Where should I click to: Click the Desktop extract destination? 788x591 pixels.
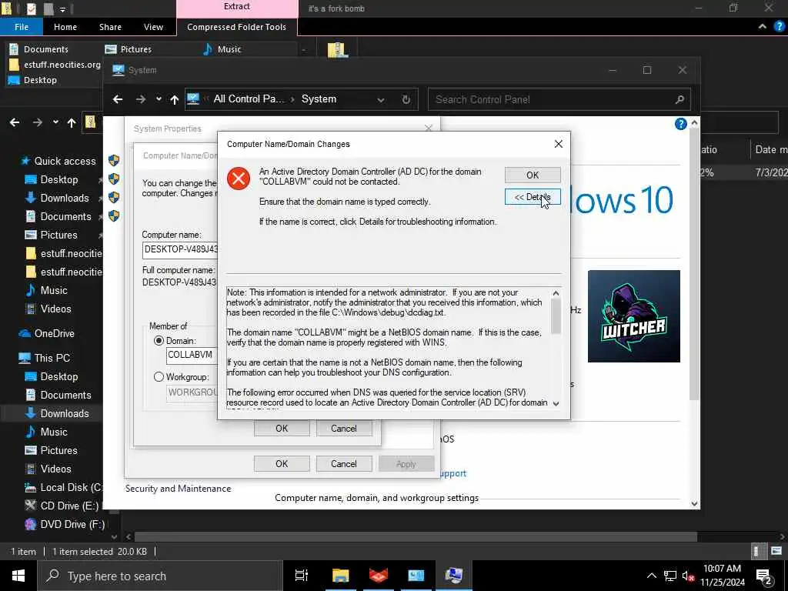[x=32, y=80]
